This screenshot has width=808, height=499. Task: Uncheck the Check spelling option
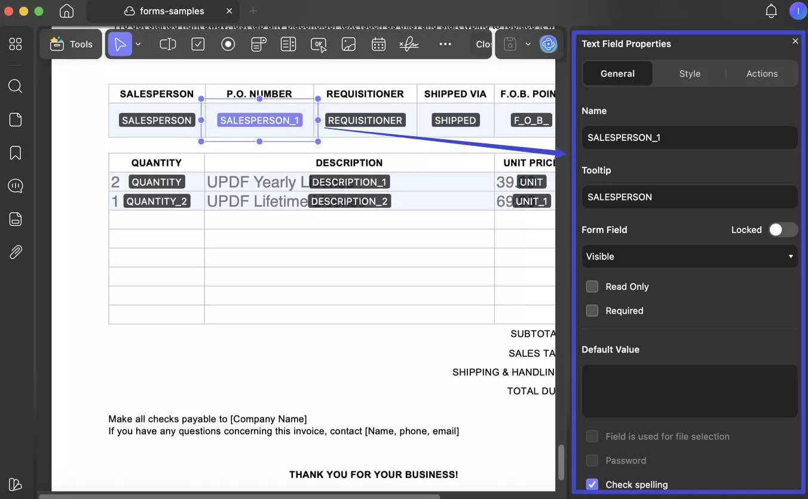[x=592, y=484]
